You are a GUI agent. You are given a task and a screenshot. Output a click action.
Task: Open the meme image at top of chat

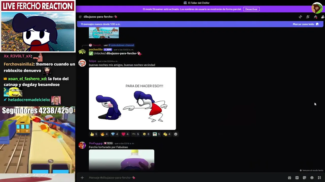click(x=104, y=33)
